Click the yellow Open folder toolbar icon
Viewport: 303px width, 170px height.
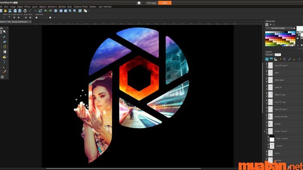point(5,11)
